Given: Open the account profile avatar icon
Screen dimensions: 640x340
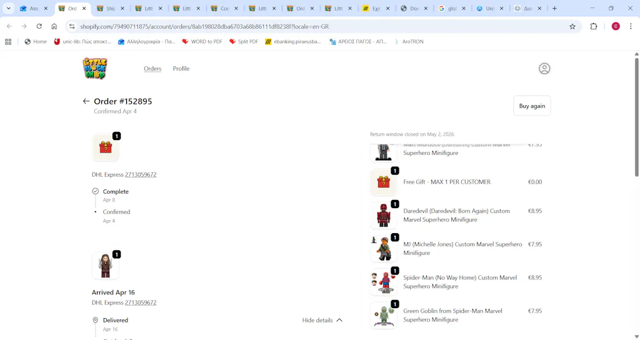Looking at the screenshot, I should [x=544, y=69].
